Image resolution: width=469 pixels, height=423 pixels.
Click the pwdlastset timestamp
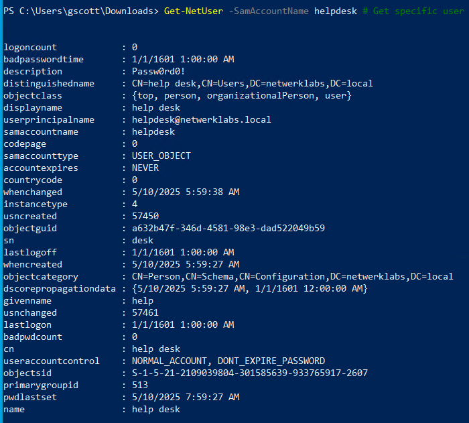tap(186, 397)
